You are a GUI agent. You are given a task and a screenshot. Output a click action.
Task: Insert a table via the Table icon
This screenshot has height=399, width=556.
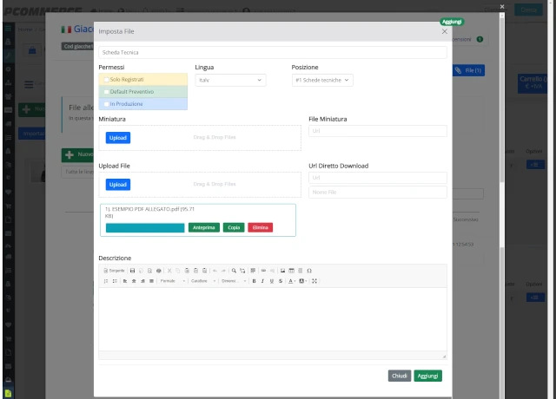292,271
